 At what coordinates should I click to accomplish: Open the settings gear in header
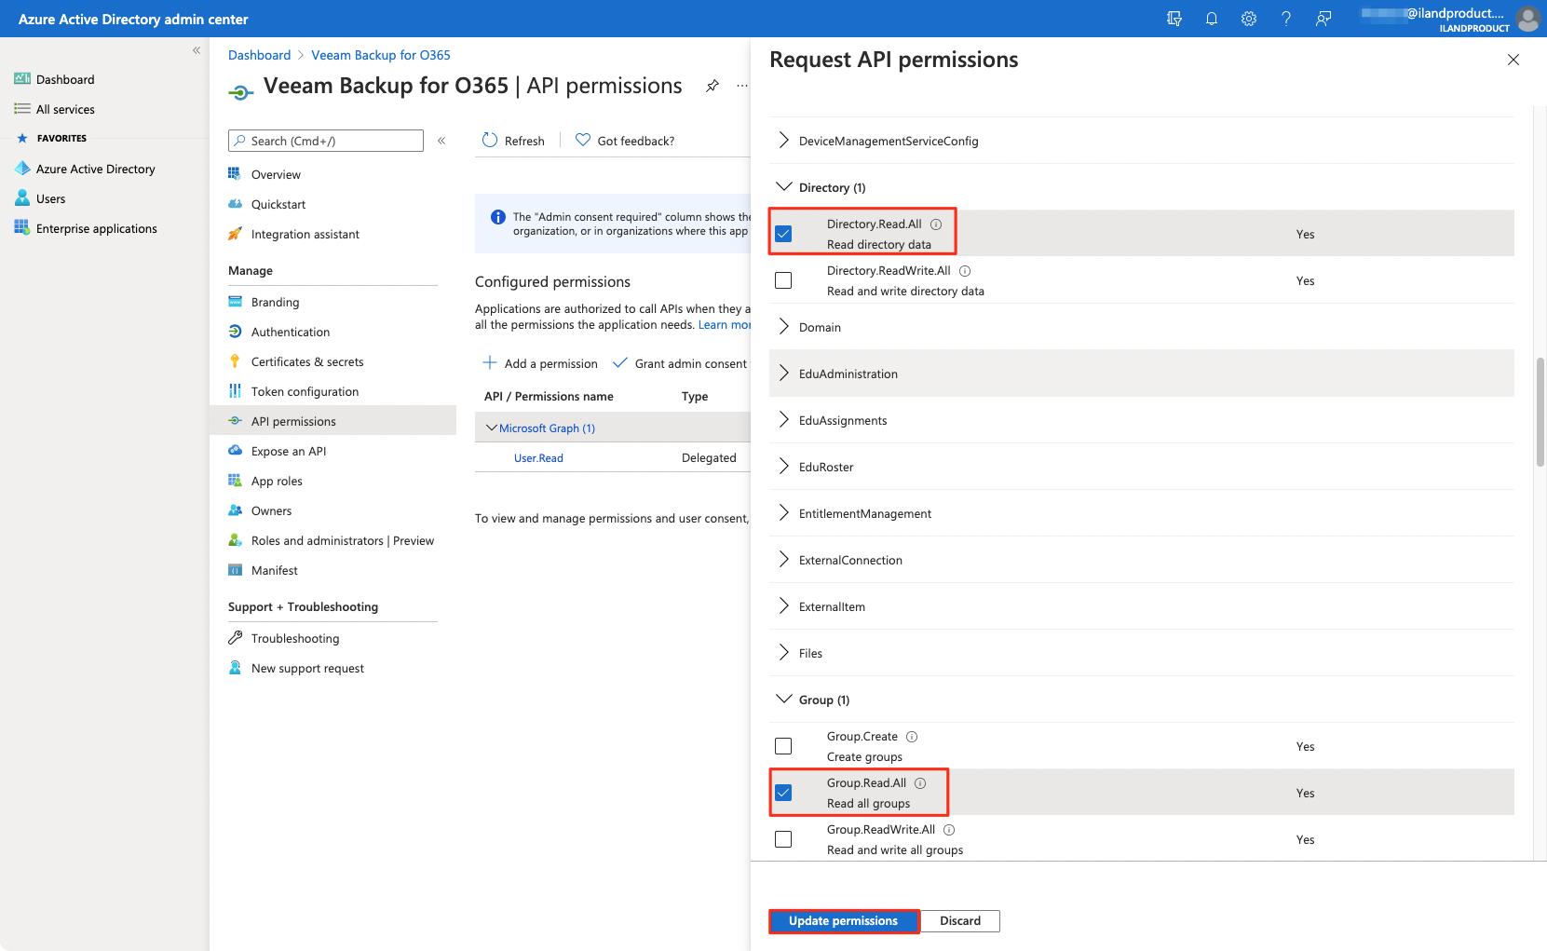(x=1248, y=19)
